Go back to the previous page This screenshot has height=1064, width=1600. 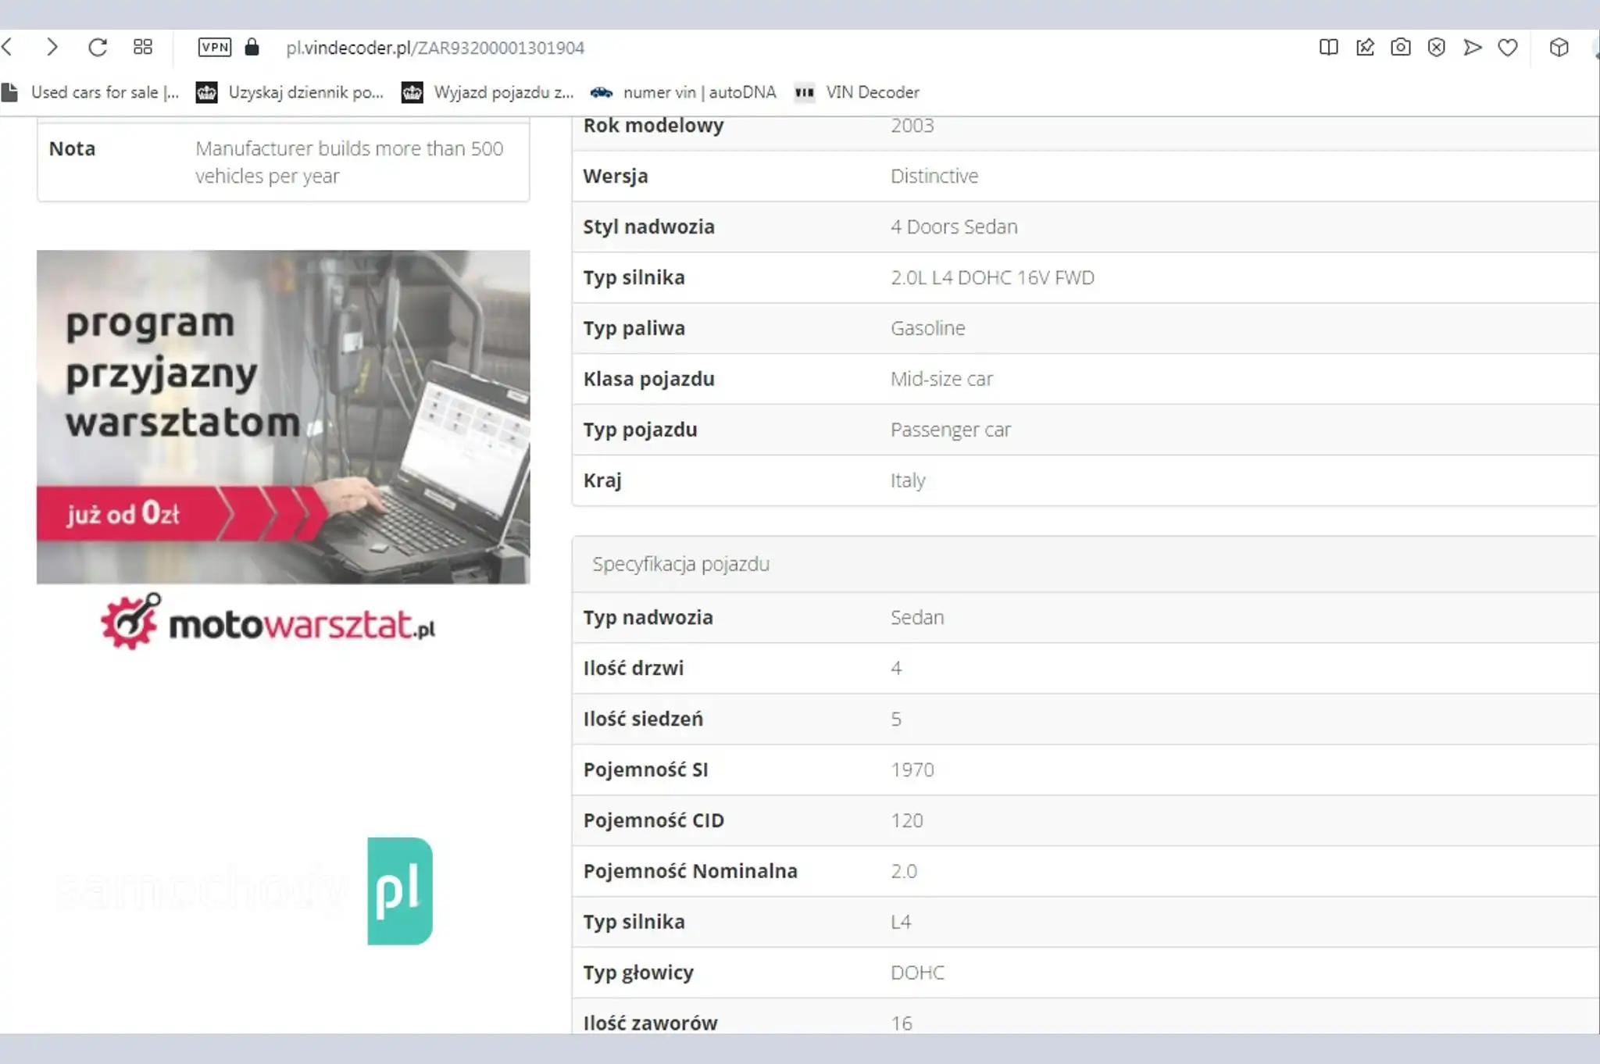[x=8, y=48]
